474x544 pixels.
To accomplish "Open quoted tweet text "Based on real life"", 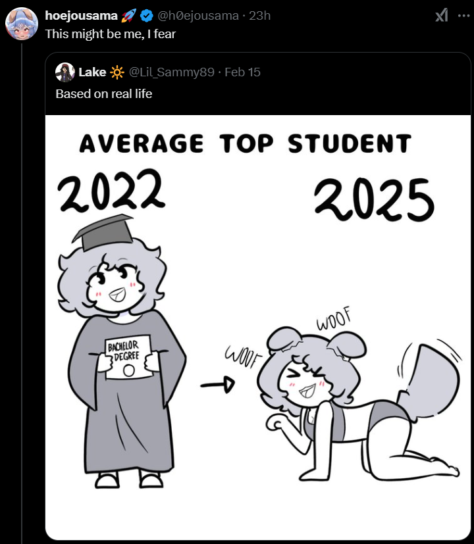I will [104, 93].
